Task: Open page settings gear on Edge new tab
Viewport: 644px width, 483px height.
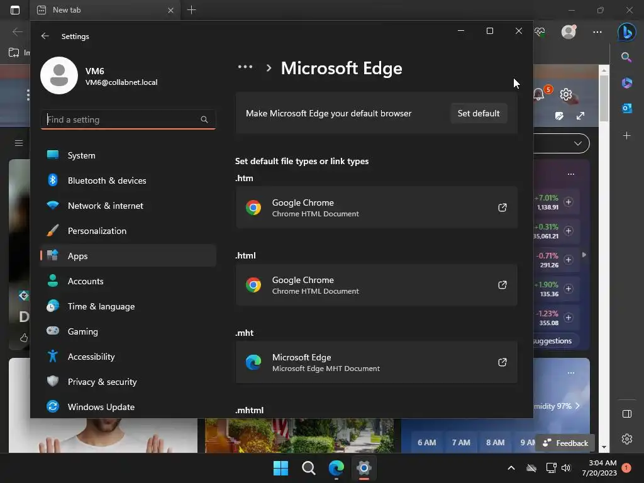Action: (x=566, y=94)
